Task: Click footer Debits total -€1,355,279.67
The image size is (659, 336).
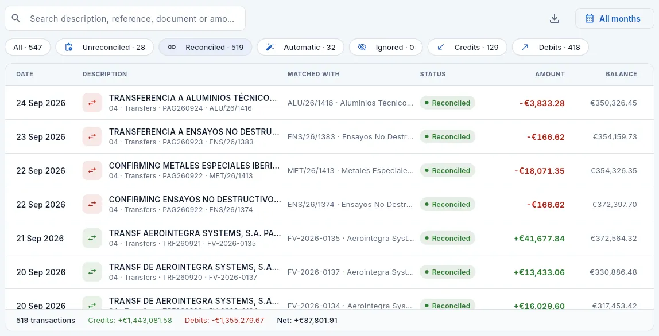Action: 224,321
